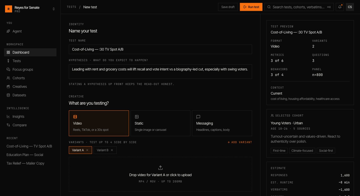Image resolution: width=360 pixels, height=196 pixels.
Task: Select the Video creative type
Action: 99,123
